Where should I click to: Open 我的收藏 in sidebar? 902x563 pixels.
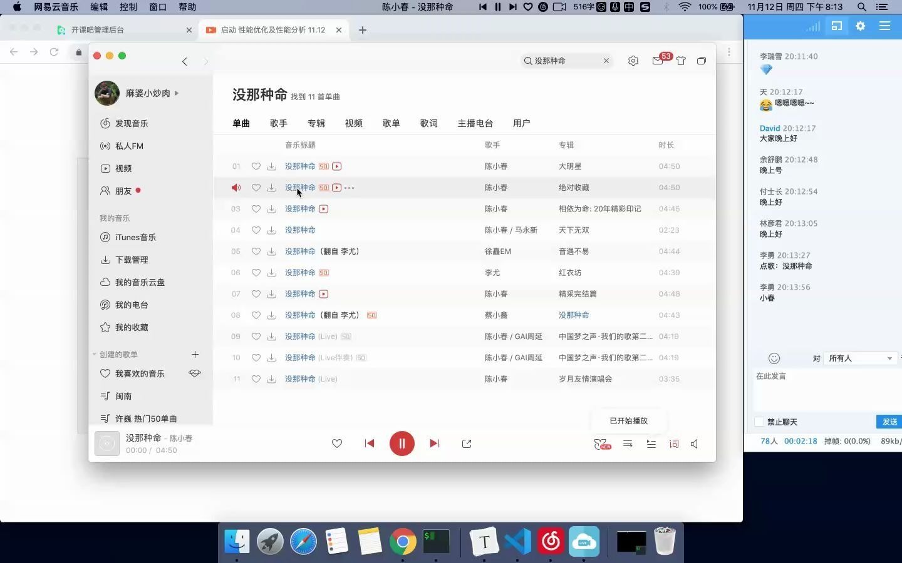[124, 328]
